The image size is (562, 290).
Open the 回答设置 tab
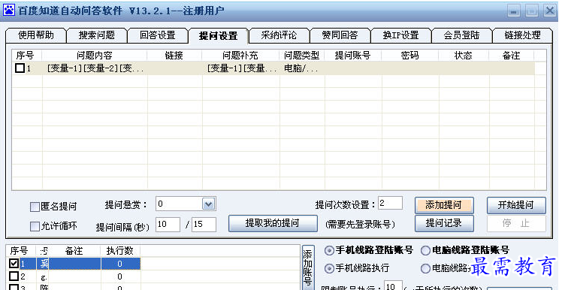tap(157, 35)
